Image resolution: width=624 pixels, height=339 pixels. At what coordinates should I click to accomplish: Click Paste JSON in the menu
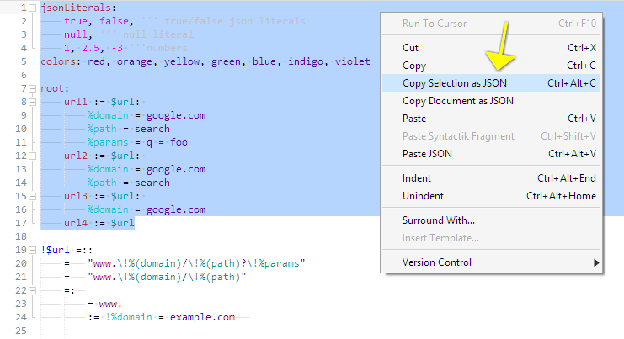426,154
